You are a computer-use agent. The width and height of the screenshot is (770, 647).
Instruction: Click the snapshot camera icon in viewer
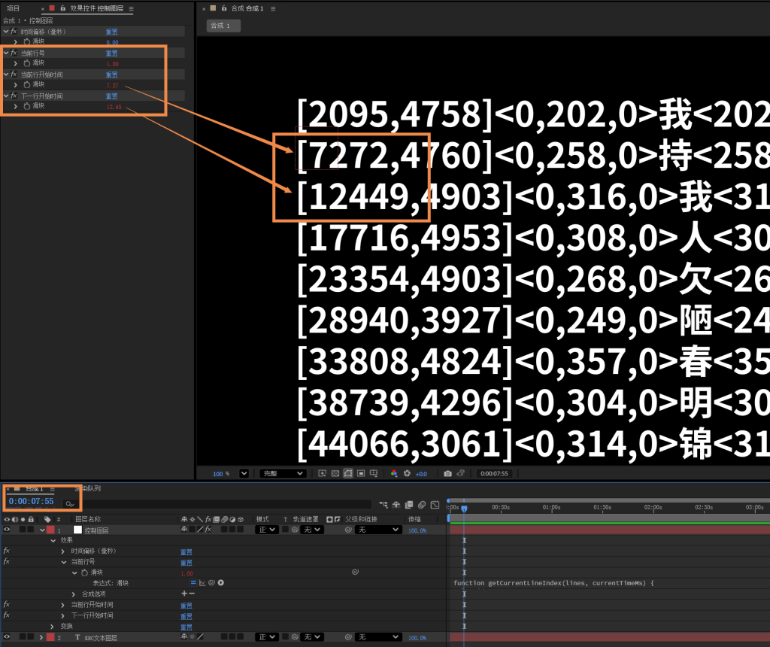(447, 474)
